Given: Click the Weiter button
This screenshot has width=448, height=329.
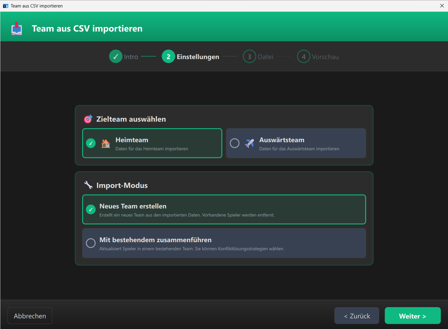Looking at the screenshot, I should pyautogui.click(x=412, y=316).
